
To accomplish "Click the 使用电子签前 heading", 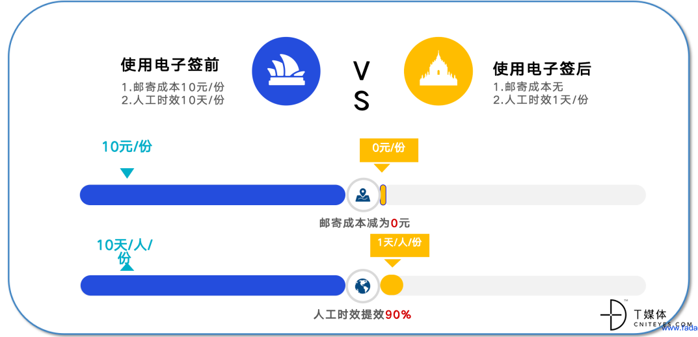I will pyautogui.click(x=170, y=66).
